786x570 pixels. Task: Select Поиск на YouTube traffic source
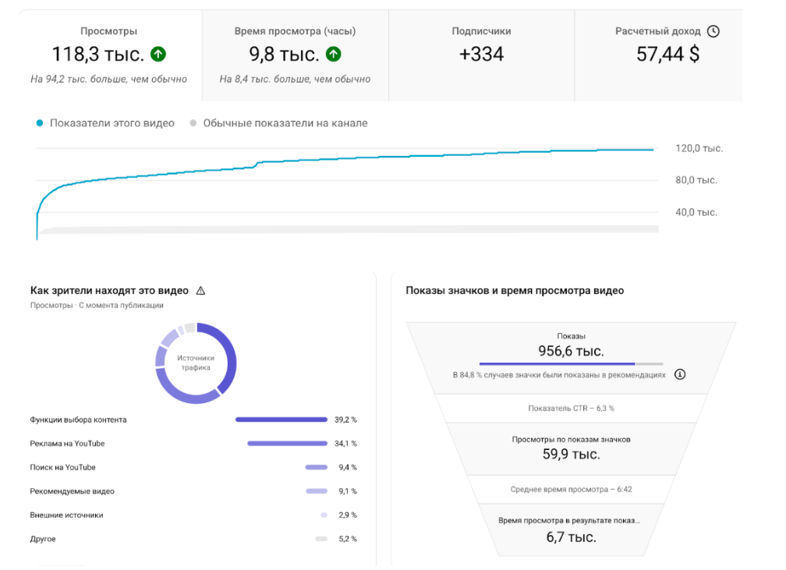(62, 468)
